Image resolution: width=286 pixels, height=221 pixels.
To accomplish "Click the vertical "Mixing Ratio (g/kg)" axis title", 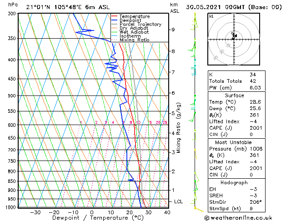I will click(x=178, y=128).
